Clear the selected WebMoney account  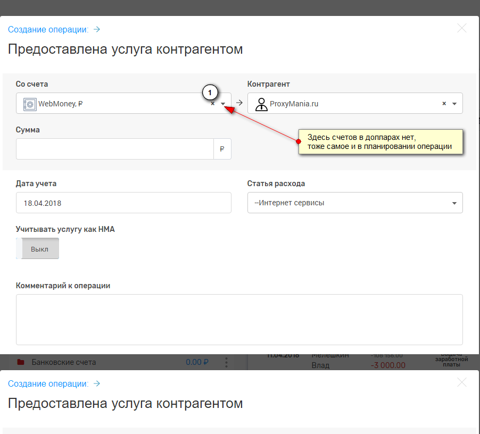[213, 104]
